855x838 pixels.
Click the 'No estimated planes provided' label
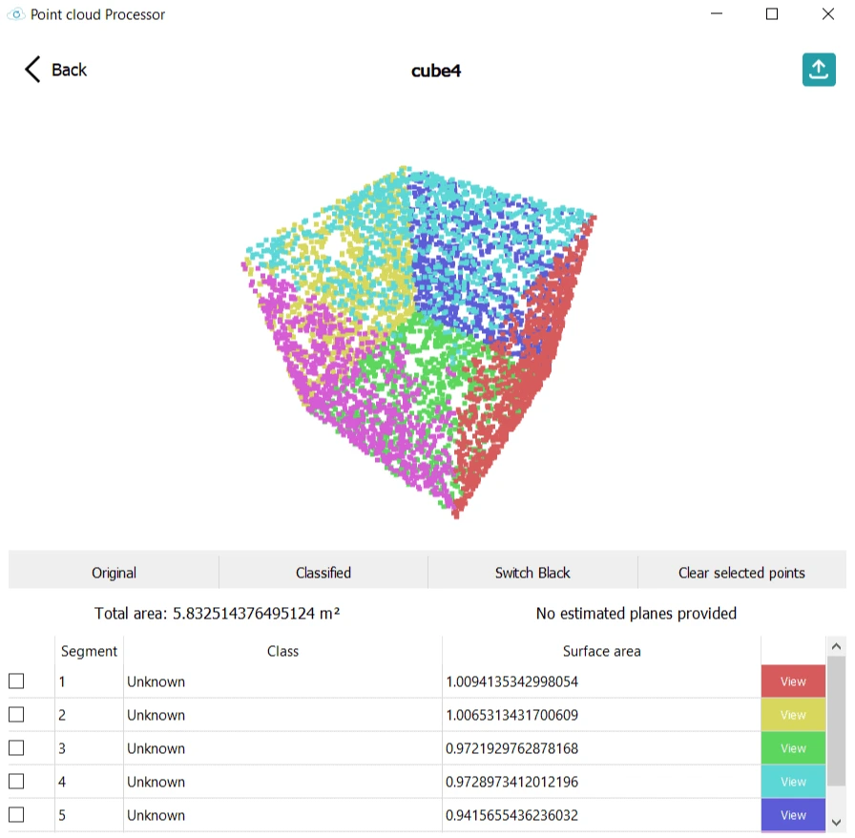[636, 613]
